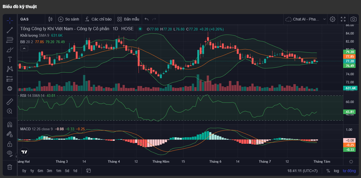Image resolution: width=361 pixels, height=178 pixels.
Task: Click the 18:41:11 (UTC+7) timezone
Action: click(x=302, y=171)
